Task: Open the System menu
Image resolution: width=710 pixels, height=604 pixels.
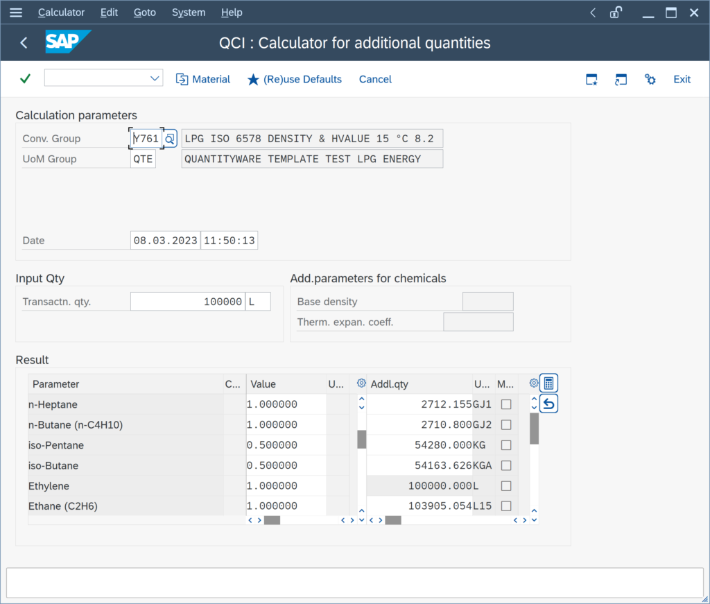Action: [189, 12]
